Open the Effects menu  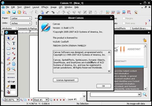(45, 7)
